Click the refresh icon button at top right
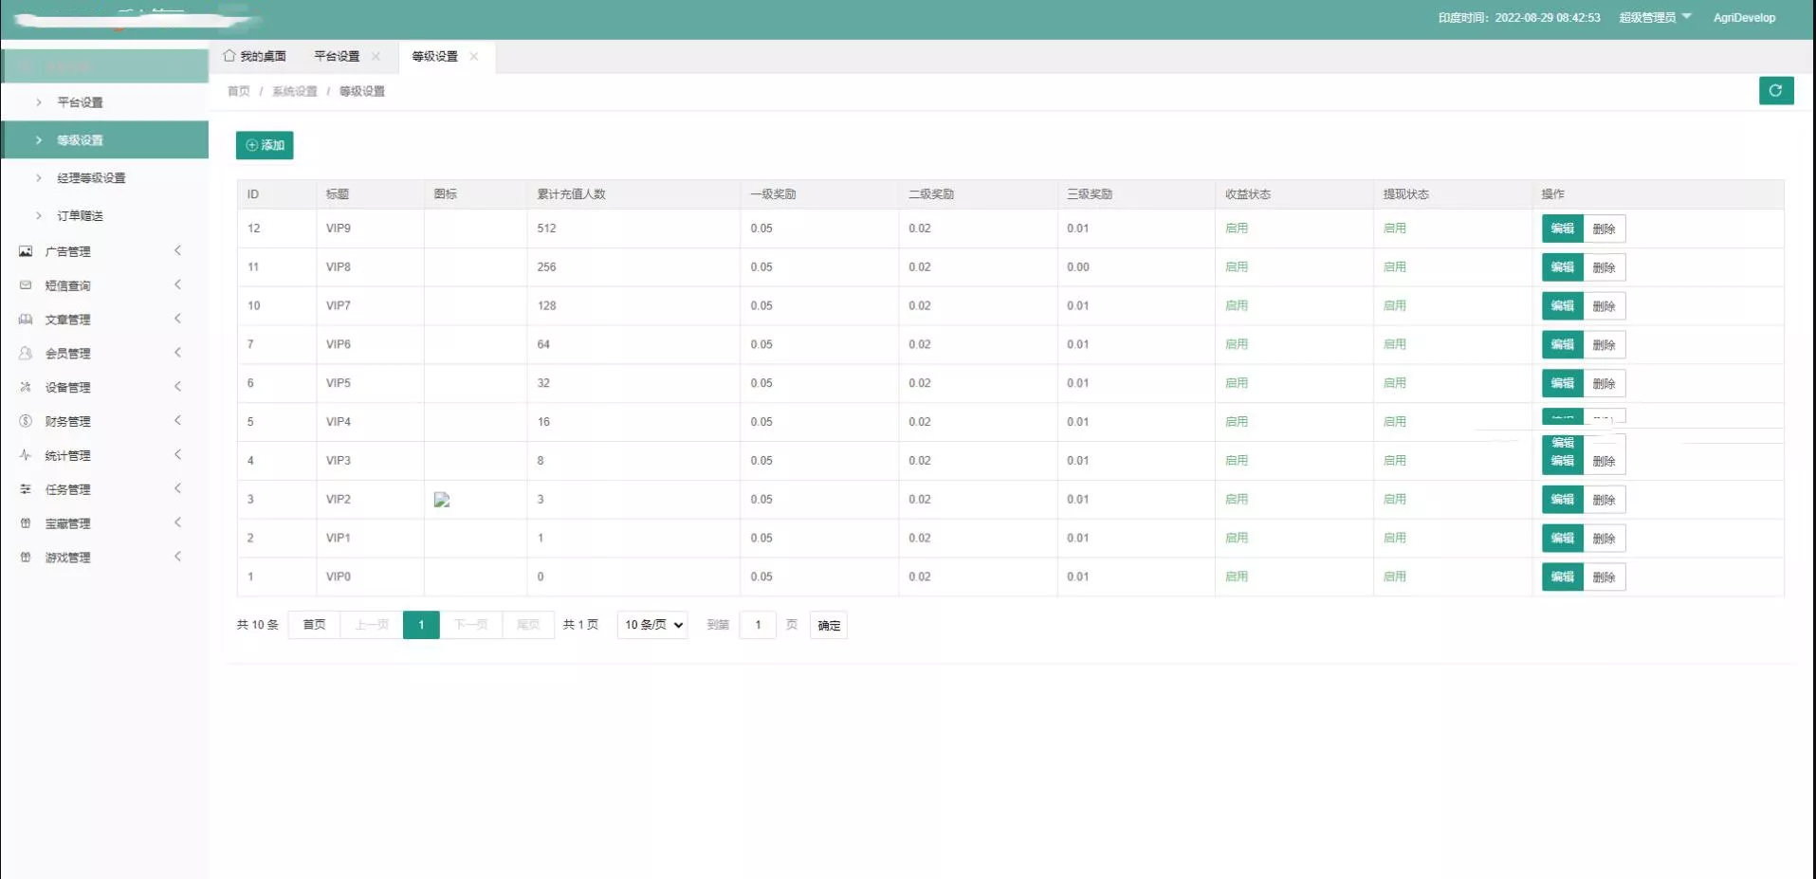Screen dimensions: 1816x879 coord(1775,90)
